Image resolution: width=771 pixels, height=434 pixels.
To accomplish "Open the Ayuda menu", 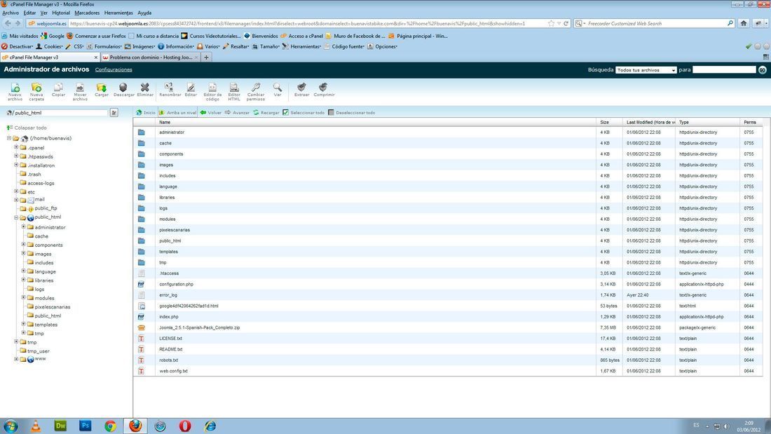I will pos(144,13).
